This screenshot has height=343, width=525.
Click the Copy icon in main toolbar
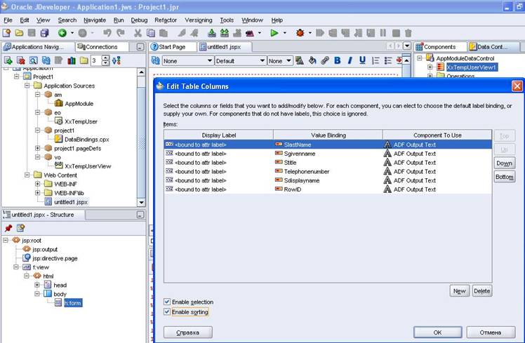point(151,33)
